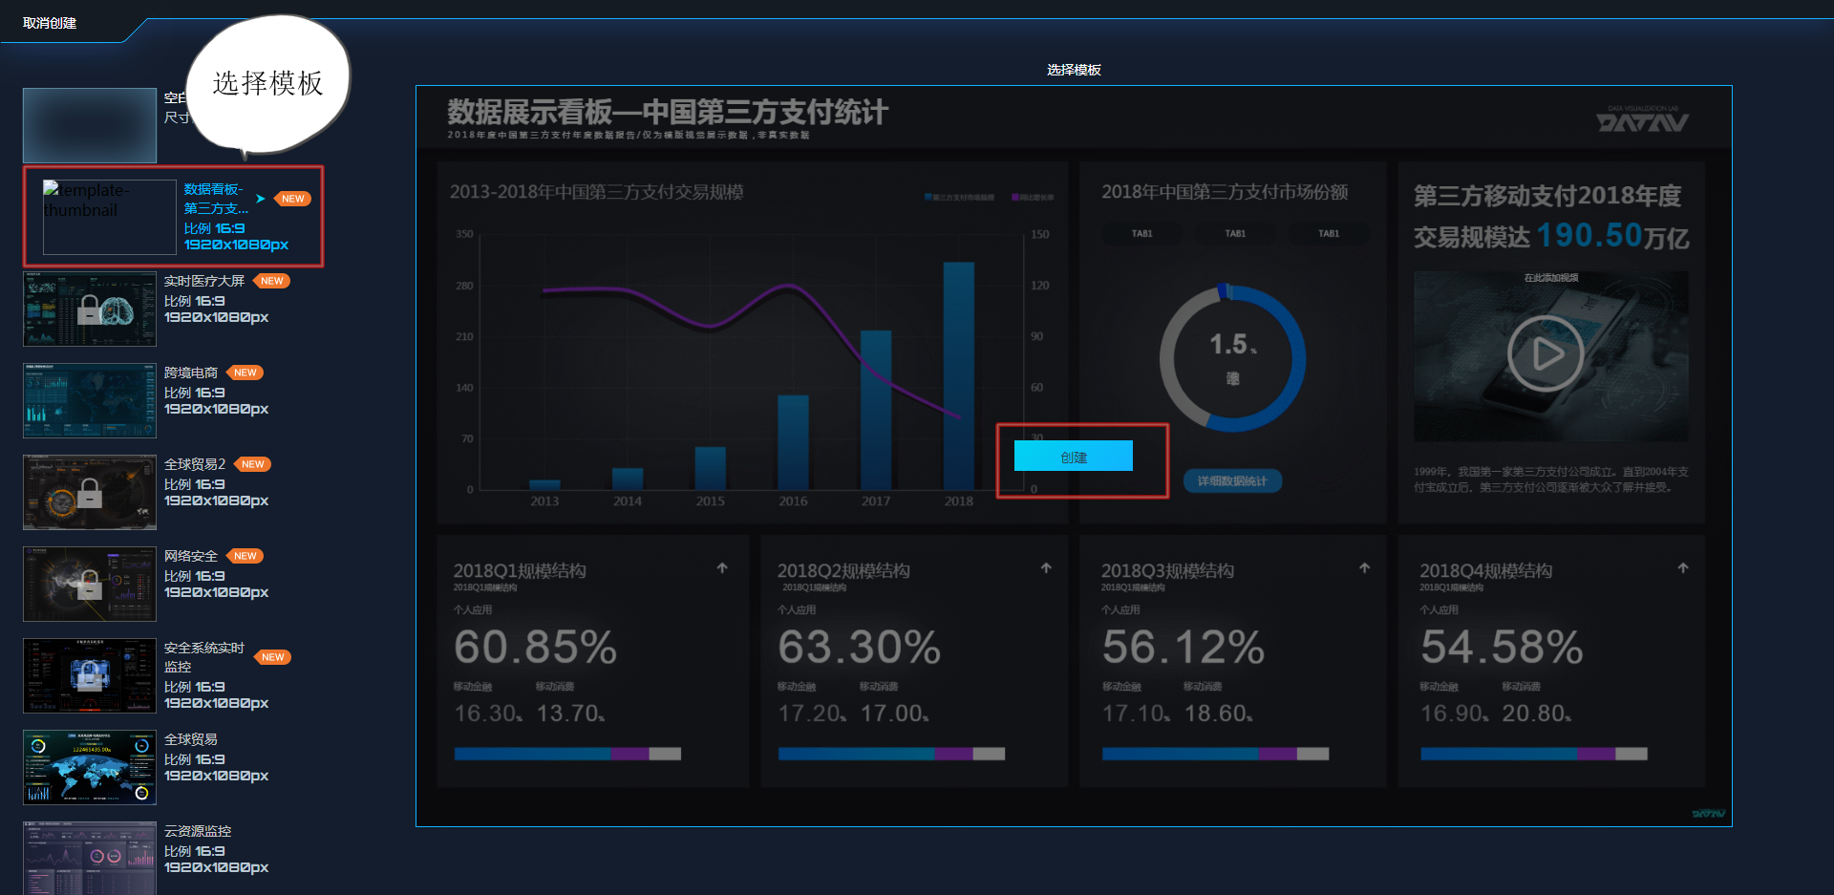Play the video in the preview panel
This screenshot has height=895, width=1834.
click(x=1546, y=353)
